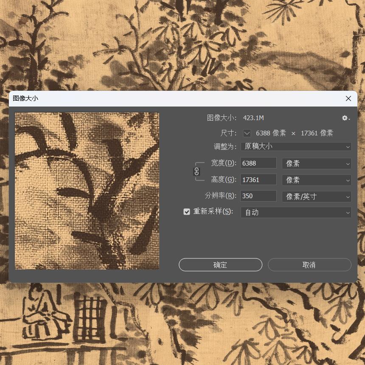365x365 pixels.
Task: Click the 宽度 input field 6388
Action: click(258, 163)
